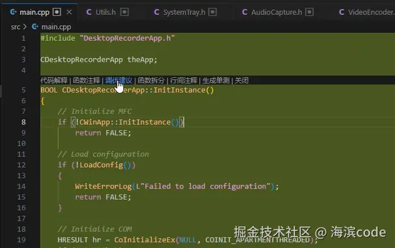
Task: Click the opening brace on line 6
Action: pos(42,101)
